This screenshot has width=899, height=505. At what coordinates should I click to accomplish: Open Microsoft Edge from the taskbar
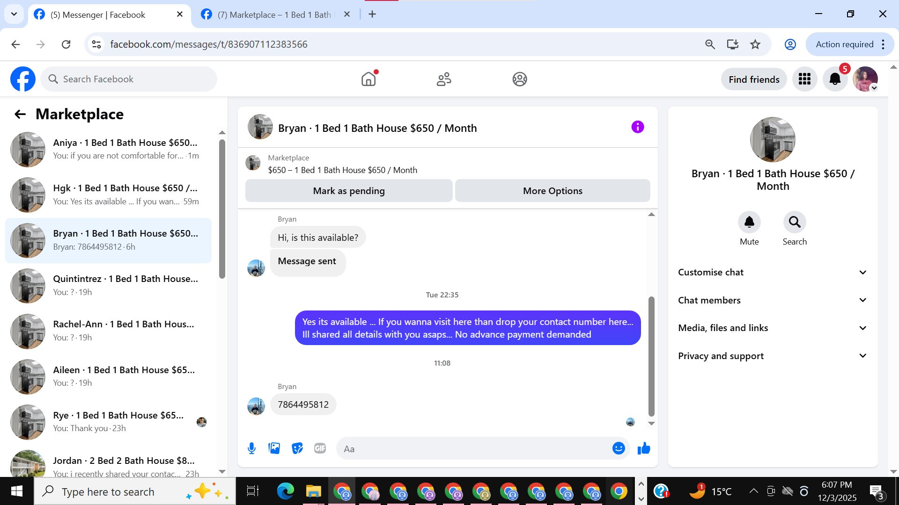coord(285,491)
